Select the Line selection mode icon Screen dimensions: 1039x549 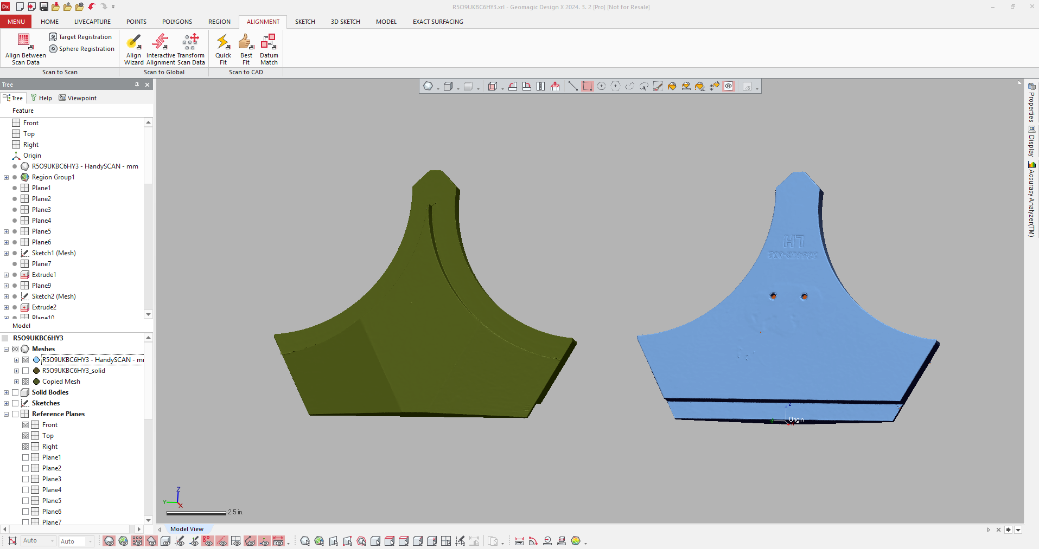(x=573, y=86)
